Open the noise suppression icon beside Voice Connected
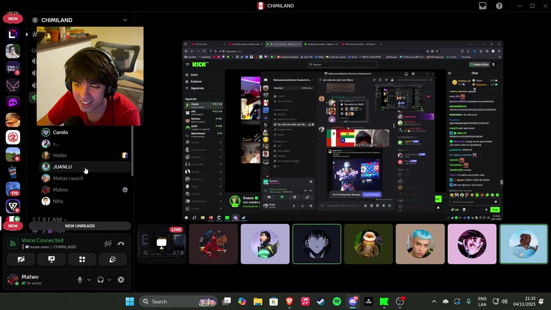This screenshot has height=310, width=551. 108,244
